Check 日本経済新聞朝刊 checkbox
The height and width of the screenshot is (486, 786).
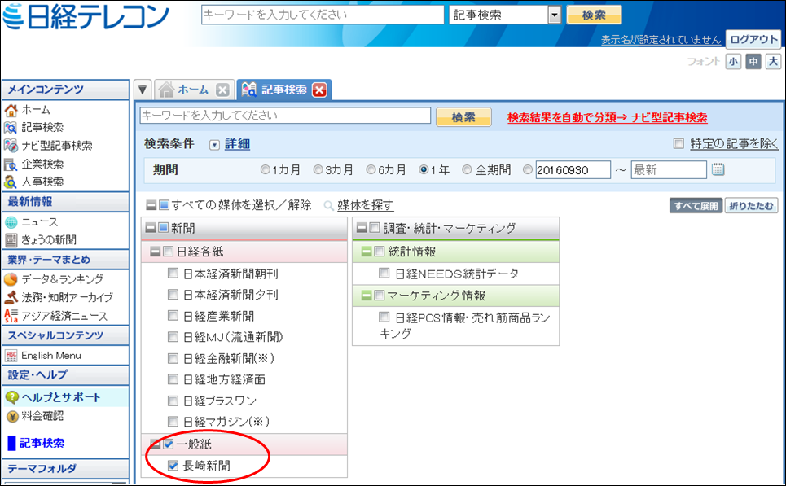173,273
